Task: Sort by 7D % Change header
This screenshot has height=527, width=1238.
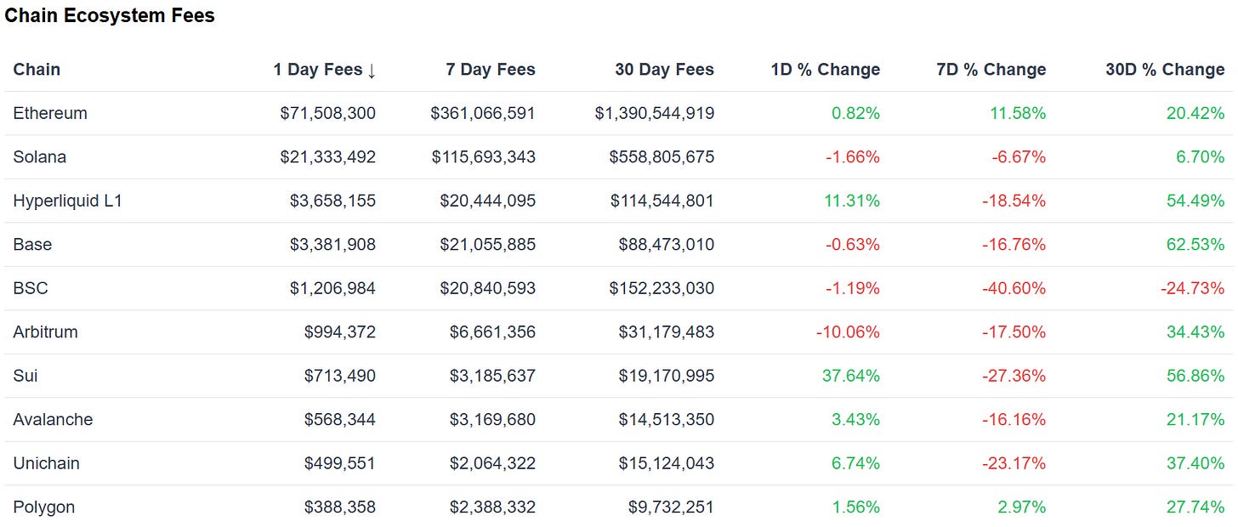Action: (x=991, y=70)
